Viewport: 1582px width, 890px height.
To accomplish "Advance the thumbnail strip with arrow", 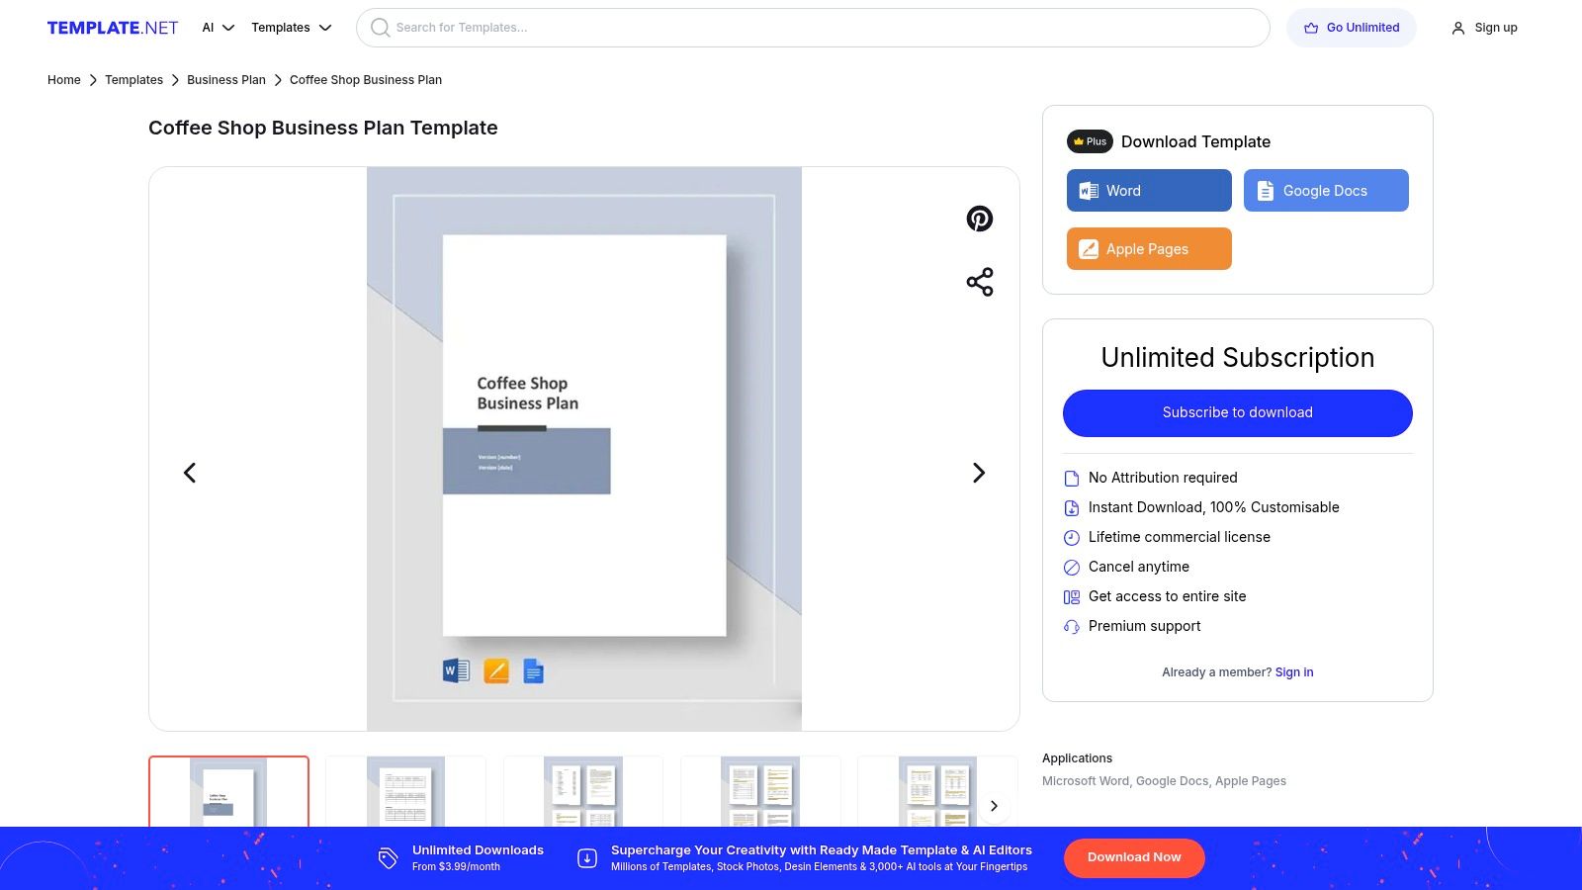I will [x=995, y=806].
